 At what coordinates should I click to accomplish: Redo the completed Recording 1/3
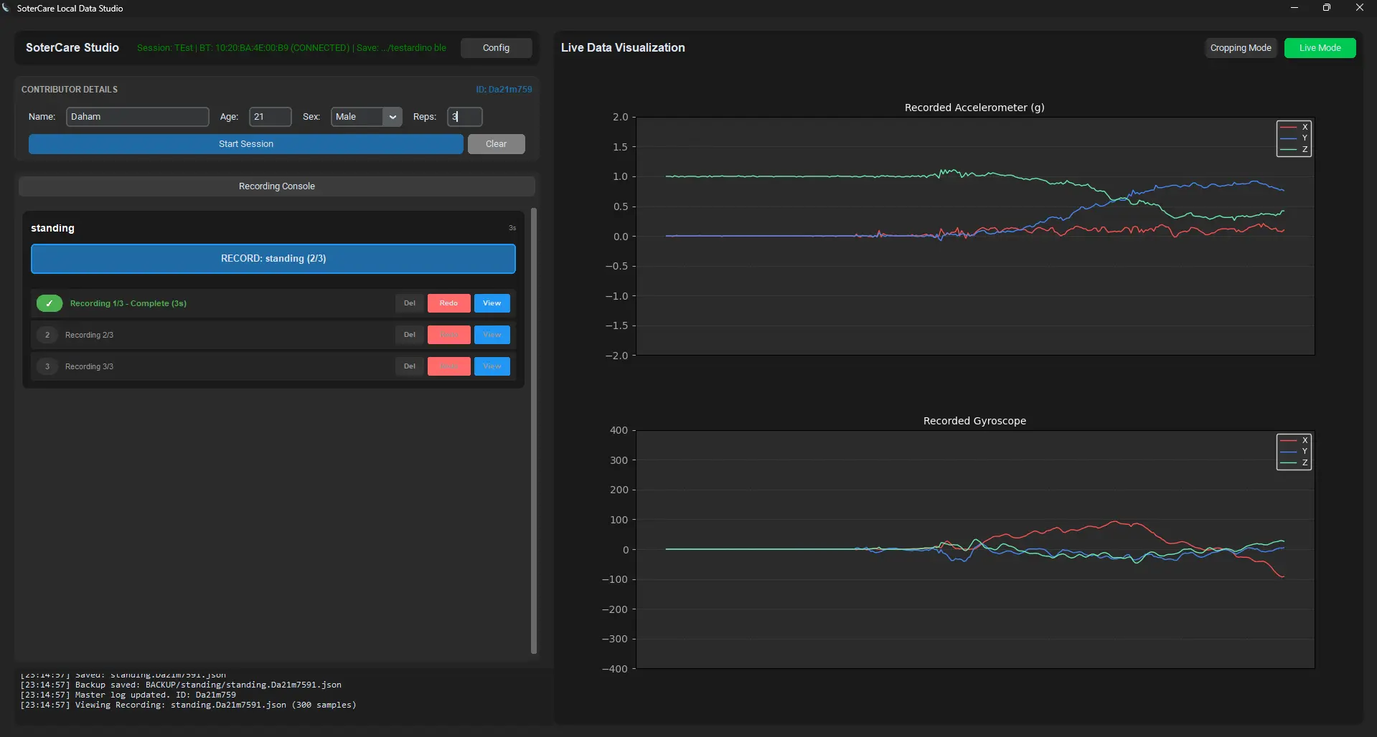(448, 303)
